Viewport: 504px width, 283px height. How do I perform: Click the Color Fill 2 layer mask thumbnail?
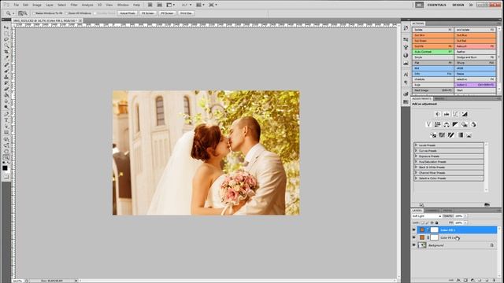tap(434, 230)
